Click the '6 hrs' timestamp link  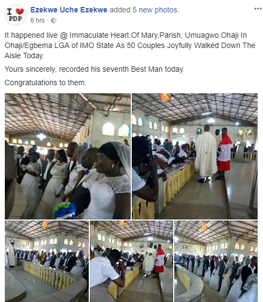38,20
